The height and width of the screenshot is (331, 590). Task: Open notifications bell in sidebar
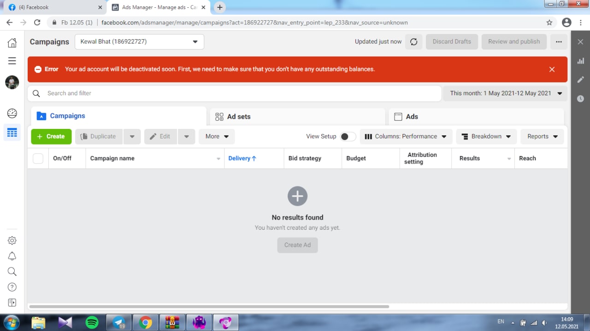coord(12,256)
